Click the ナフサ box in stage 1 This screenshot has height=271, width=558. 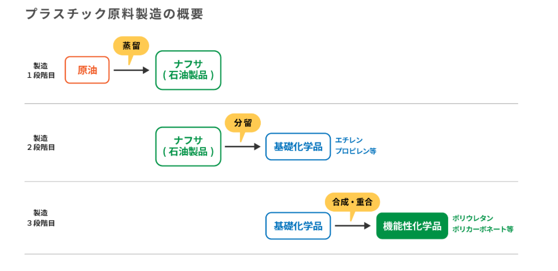[x=188, y=70]
